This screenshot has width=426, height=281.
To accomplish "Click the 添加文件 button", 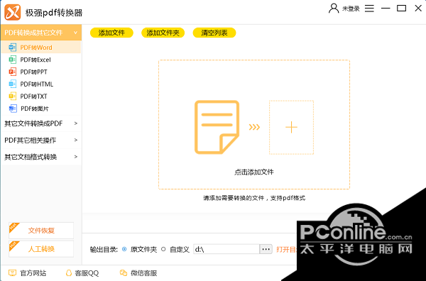I will (111, 33).
